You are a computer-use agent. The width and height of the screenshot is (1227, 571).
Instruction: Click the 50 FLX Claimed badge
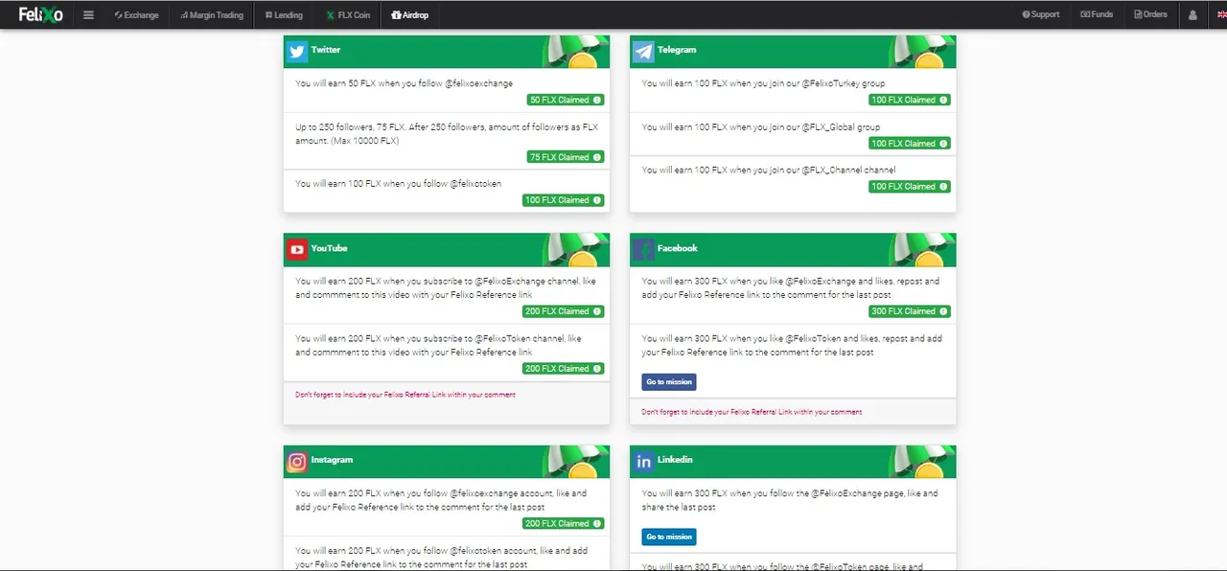[566, 100]
